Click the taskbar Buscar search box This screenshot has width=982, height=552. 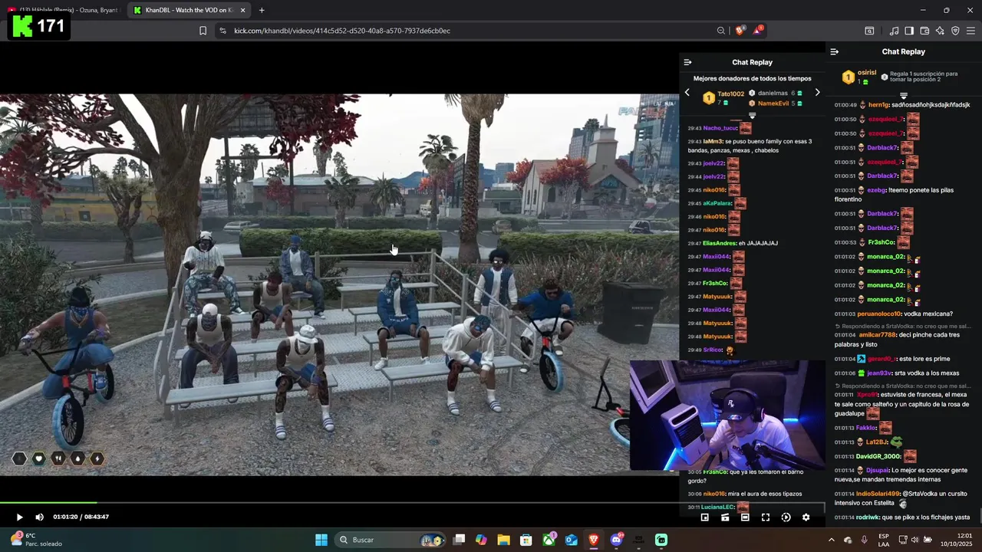coord(391,540)
